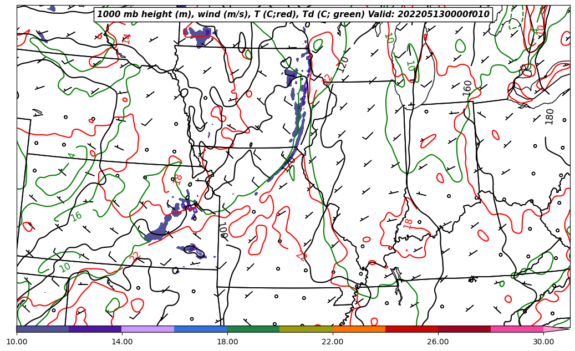Select the bright blue colorbar segment
Image resolution: width=575 pixels, height=351 pixels.
pyautogui.click(x=200, y=329)
